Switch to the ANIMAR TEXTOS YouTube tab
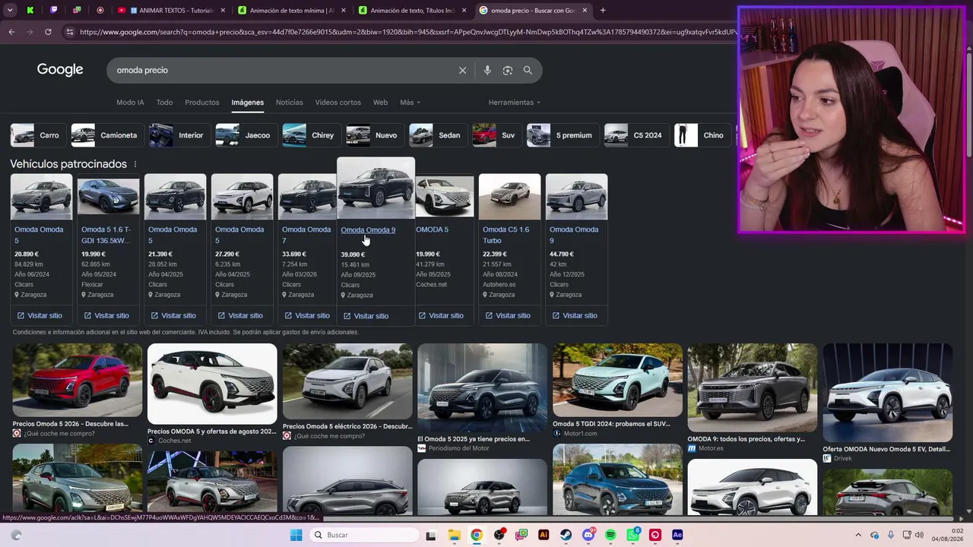 coord(172,11)
